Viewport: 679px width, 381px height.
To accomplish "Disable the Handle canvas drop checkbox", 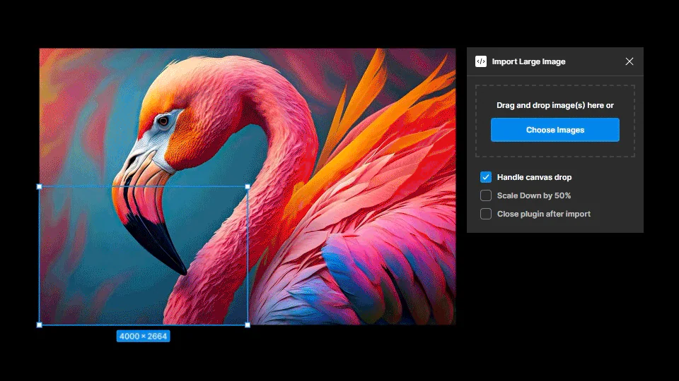I will click(486, 177).
